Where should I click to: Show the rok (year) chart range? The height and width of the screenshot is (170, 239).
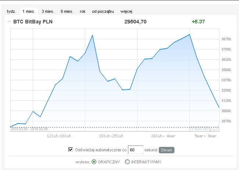tap(83, 11)
